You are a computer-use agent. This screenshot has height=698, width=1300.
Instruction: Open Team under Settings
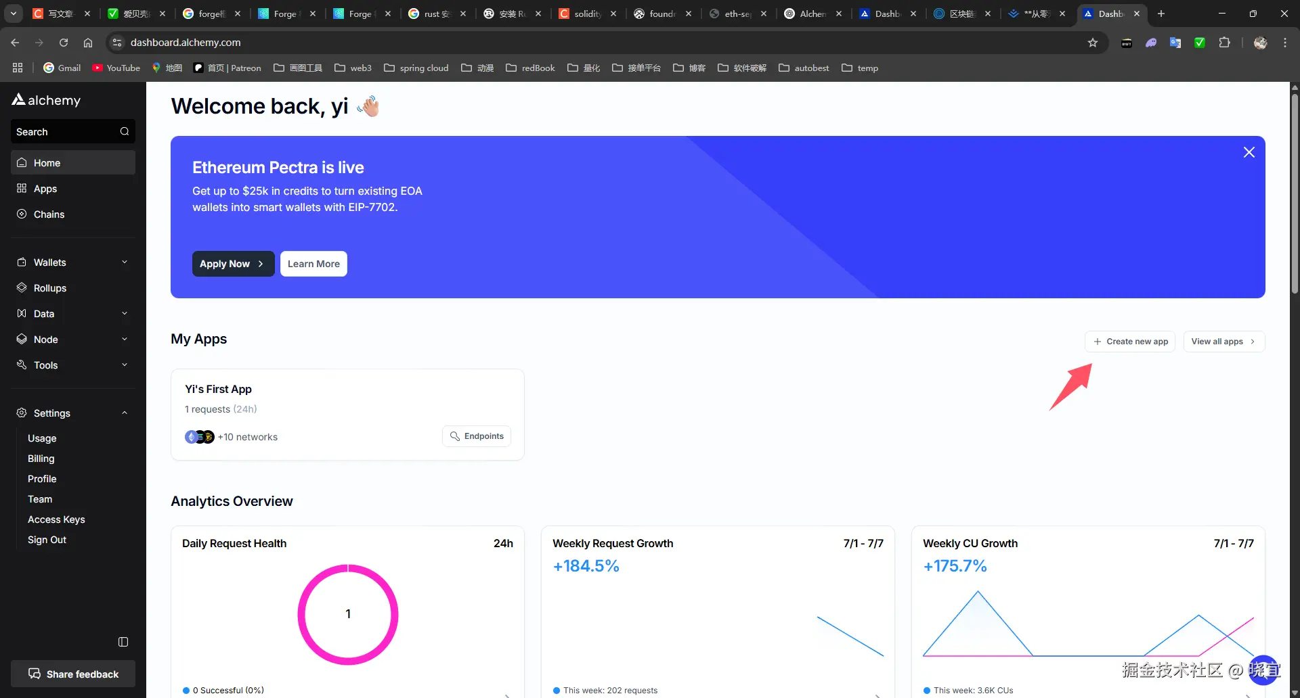[x=40, y=499]
